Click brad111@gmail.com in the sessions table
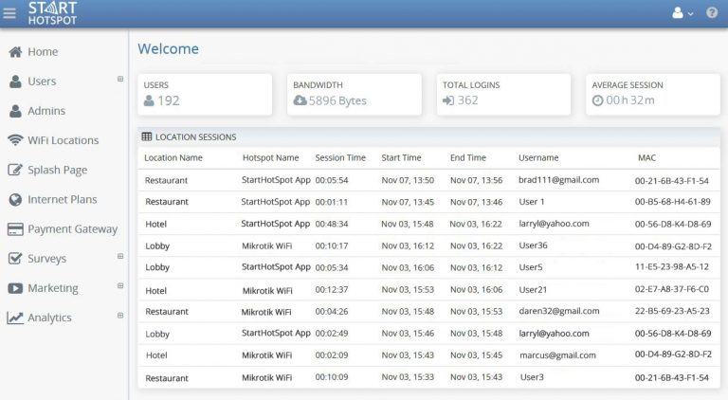Viewport: 728px width, 400px height. pos(558,180)
